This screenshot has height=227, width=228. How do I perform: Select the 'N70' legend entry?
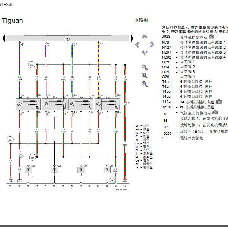tap(194, 43)
